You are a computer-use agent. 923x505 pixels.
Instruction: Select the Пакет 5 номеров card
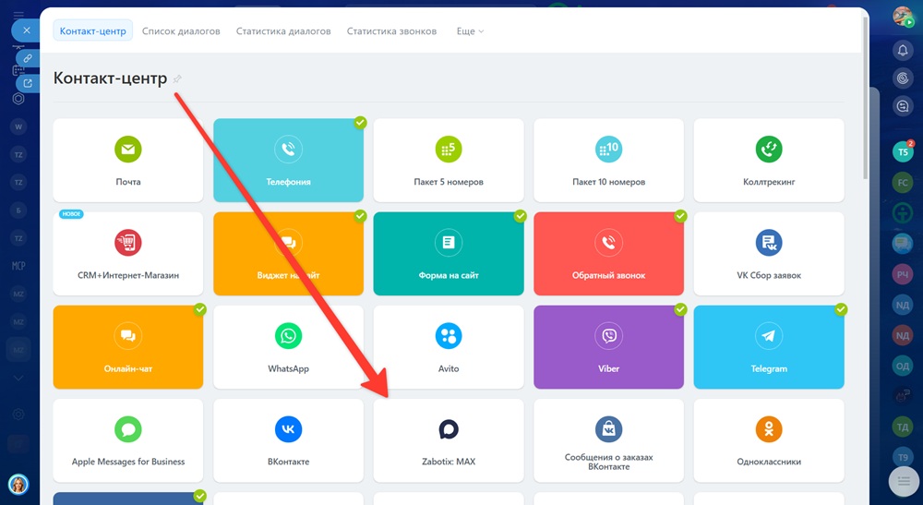click(449, 160)
